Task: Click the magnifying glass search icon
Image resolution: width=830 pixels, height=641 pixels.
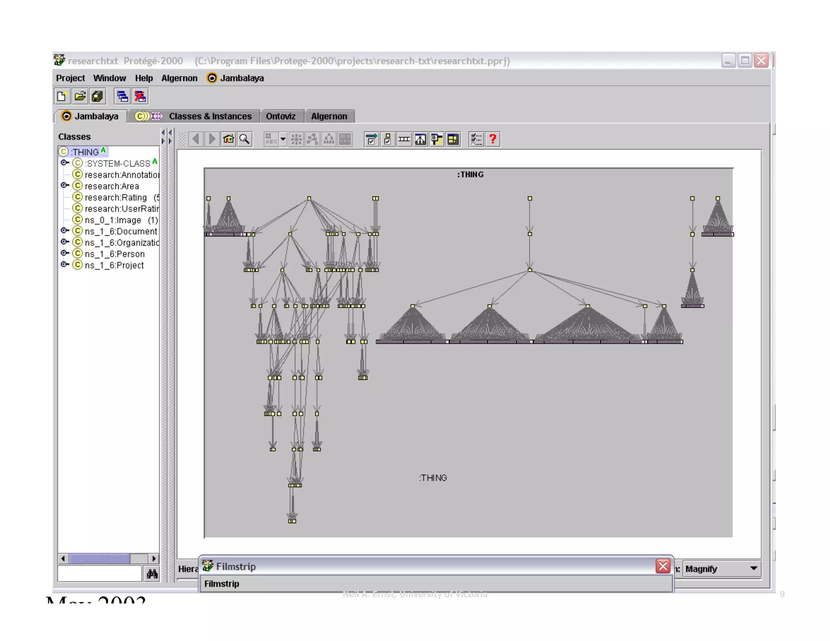Action: tap(245, 139)
